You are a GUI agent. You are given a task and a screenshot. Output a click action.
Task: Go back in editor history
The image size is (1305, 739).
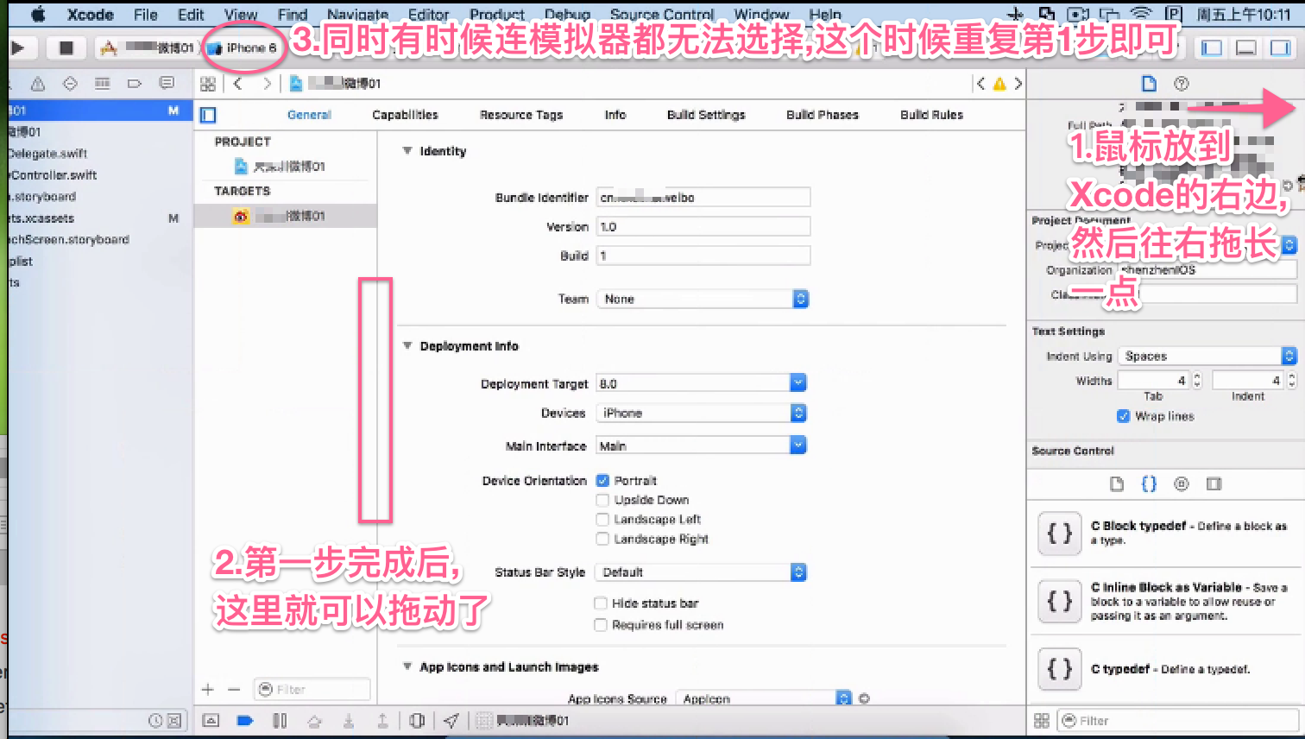238,84
